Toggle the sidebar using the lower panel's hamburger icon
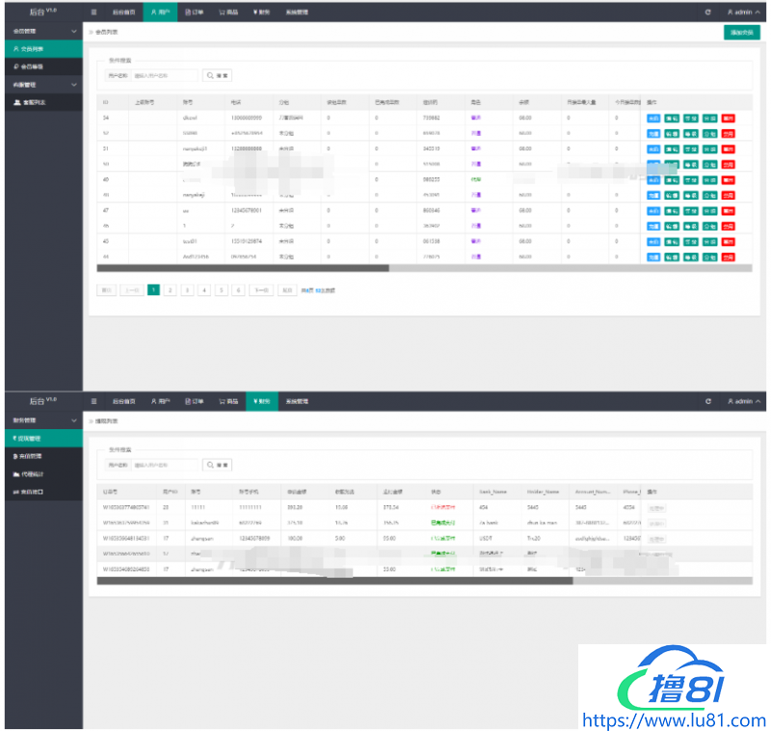 point(93,401)
